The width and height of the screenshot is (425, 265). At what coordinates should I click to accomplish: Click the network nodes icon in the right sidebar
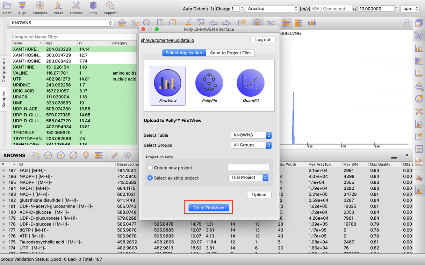pos(419,36)
